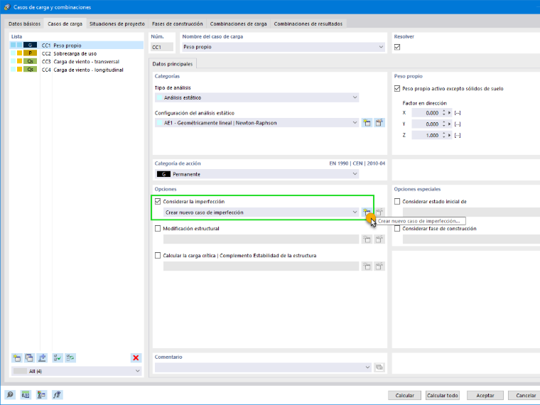Open Y factor arrow menu
540x405 pixels.
tap(450, 124)
